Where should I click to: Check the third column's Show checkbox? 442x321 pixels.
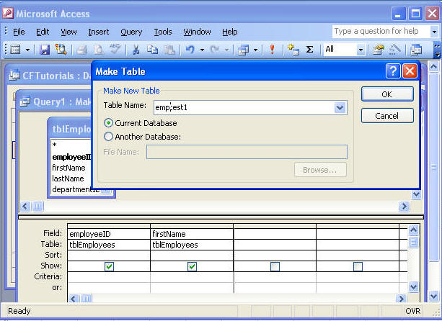[275, 266]
